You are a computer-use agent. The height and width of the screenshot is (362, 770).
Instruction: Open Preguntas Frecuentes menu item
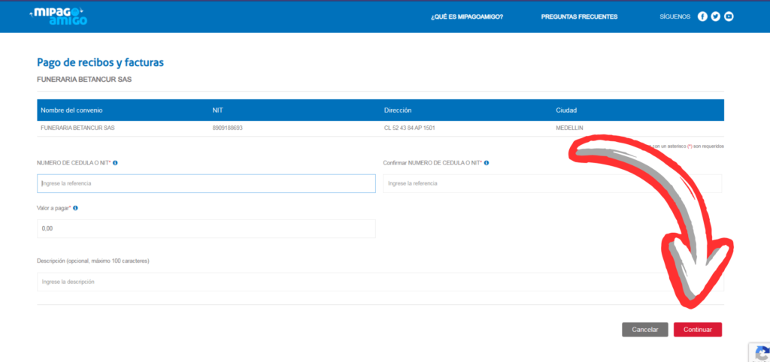580,17
